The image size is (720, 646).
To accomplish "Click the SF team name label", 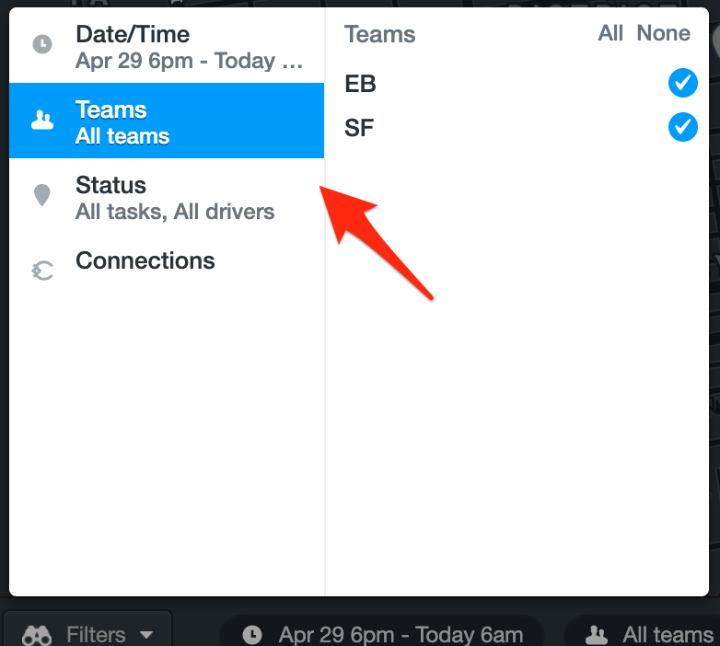I will pos(359,128).
